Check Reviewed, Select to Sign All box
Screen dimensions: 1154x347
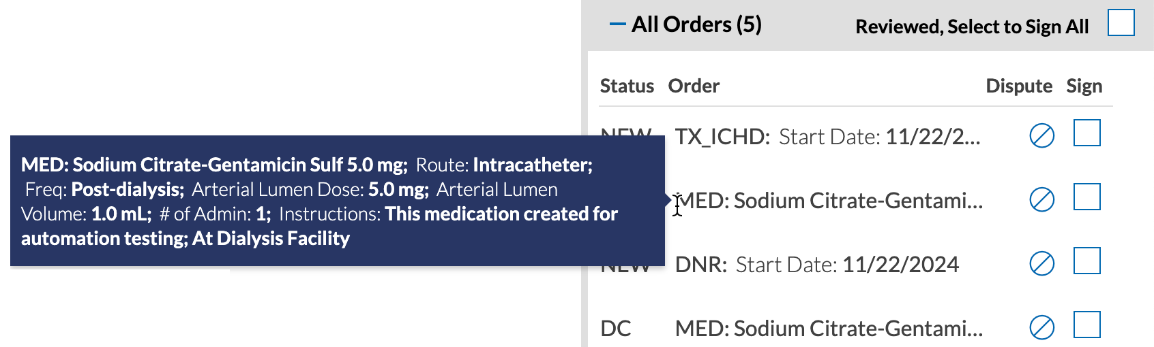coord(1121,22)
